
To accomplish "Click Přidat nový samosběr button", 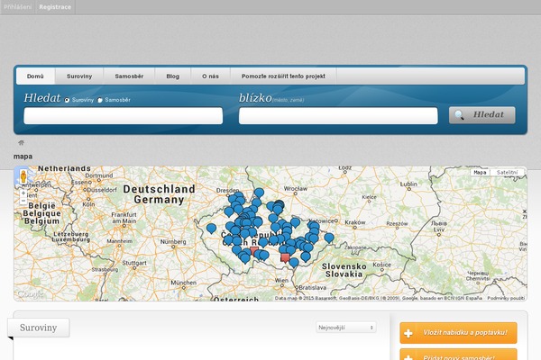I will pos(458,355).
